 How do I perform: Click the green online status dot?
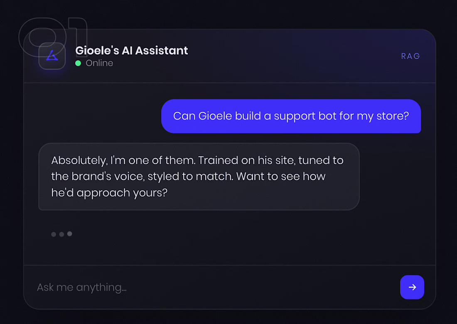click(x=78, y=63)
